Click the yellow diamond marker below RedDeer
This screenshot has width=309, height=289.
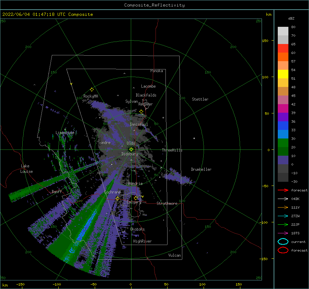(141, 112)
